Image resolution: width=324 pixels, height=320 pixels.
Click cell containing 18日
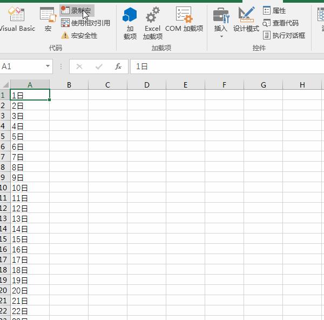click(x=30, y=269)
